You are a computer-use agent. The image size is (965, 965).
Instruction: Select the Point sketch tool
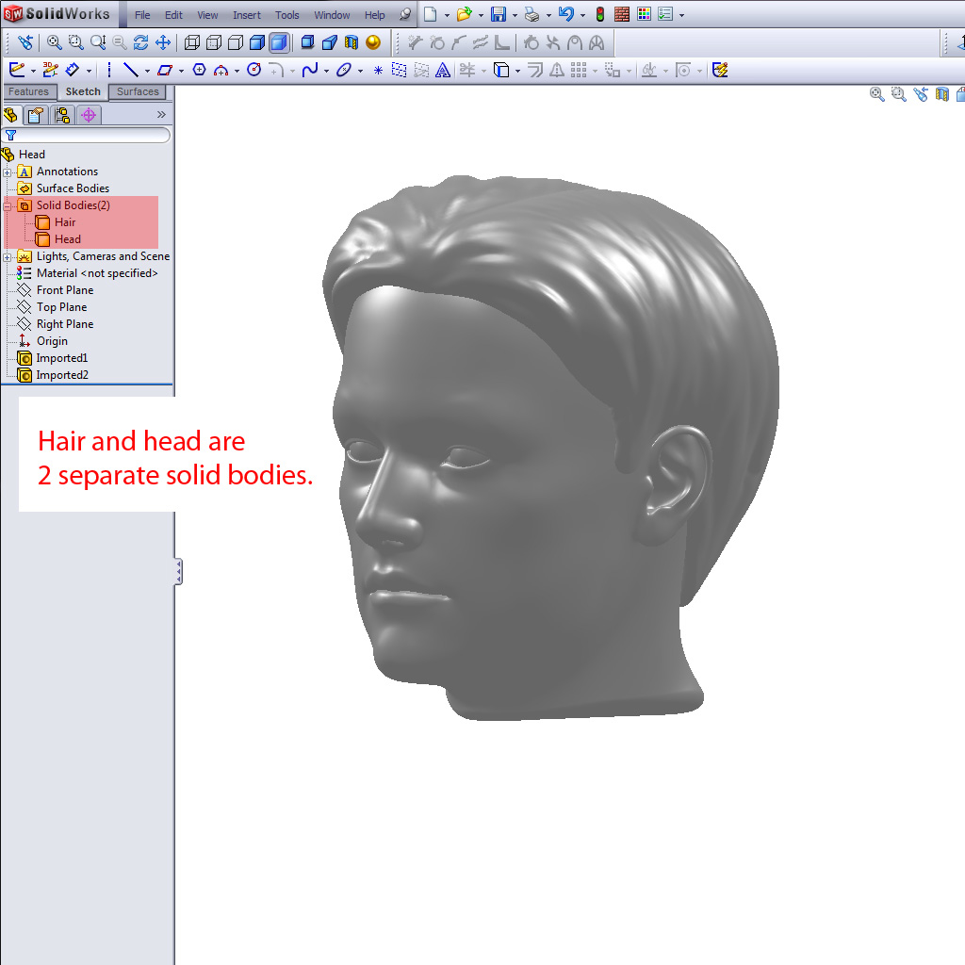pyautogui.click(x=376, y=70)
